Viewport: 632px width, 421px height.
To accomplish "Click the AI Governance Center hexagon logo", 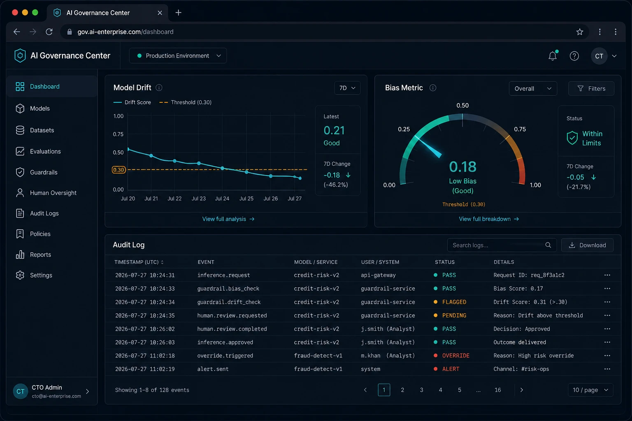I will point(20,56).
